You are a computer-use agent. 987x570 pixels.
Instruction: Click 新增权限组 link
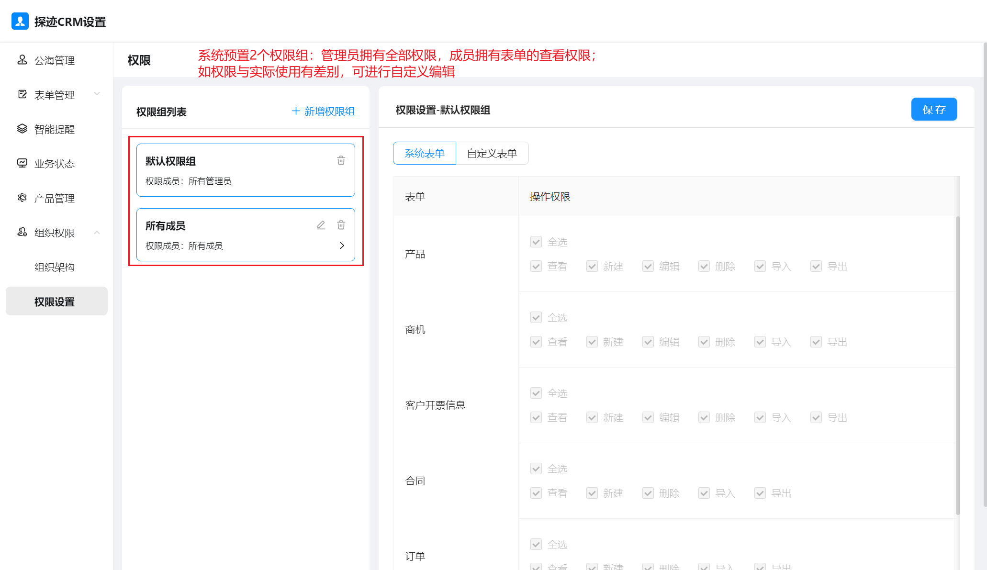point(324,111)
